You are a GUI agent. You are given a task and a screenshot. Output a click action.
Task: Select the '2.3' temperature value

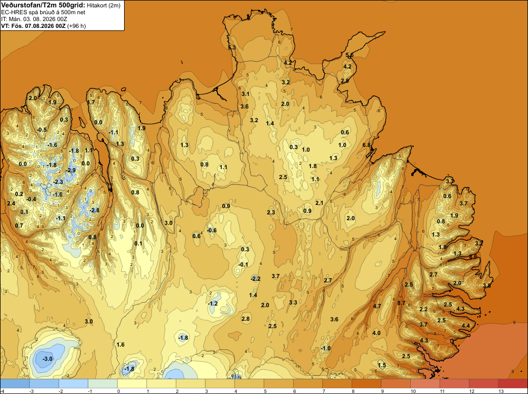tap(271, 212)
